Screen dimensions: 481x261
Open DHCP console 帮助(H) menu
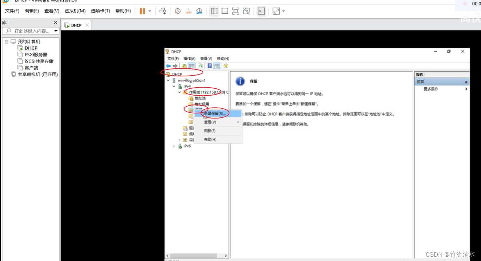223,59
